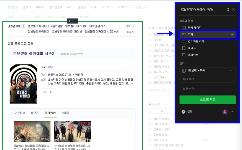Expand related searches with 더보기

[x=131, y=32]
